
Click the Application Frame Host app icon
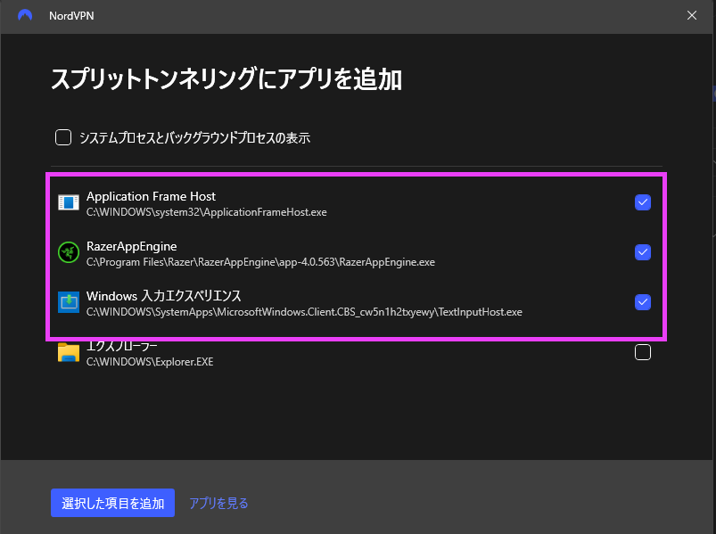point(69,202)
